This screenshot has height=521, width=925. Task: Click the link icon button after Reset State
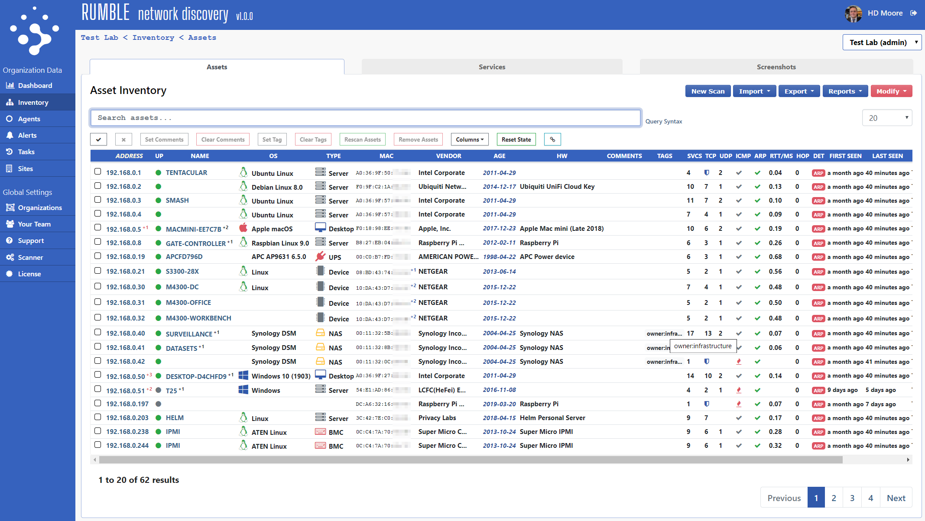[552, 139]
